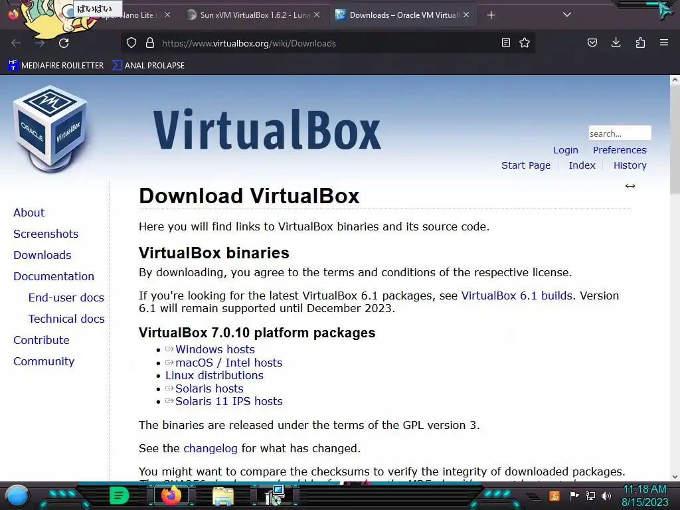Download the Solaris hosts package
This screenshot has height=510, width=680.
coord(209,389)
